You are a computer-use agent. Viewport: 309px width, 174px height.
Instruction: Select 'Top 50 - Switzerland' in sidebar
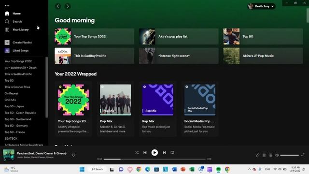tap(18, 119)
